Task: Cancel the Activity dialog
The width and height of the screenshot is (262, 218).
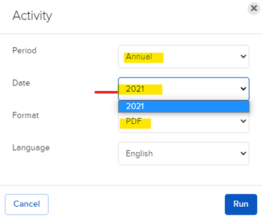Action: point(27,204)
